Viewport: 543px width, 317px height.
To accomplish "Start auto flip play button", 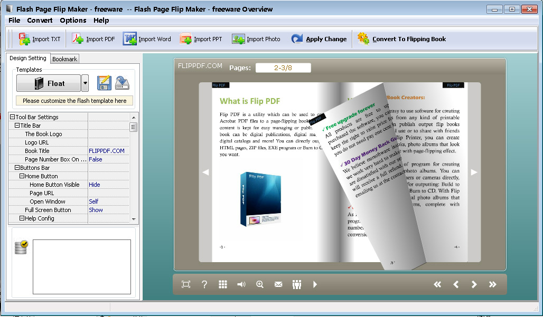I will pos(315,284).
